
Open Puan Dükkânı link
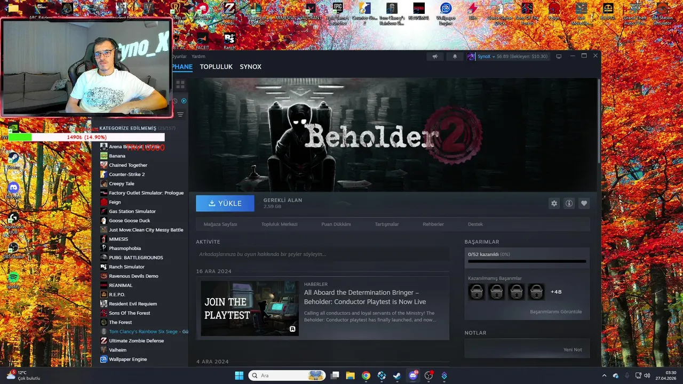(x=336, y=225)
